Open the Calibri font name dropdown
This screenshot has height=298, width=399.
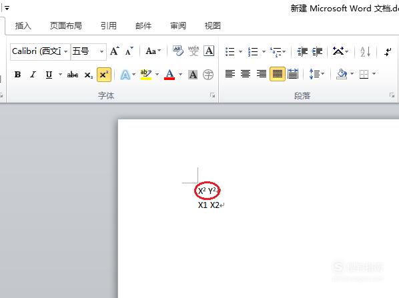coord(65,51)
